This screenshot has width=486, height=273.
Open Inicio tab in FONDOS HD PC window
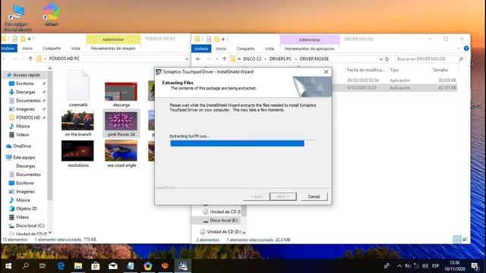[x=27, y=49]
